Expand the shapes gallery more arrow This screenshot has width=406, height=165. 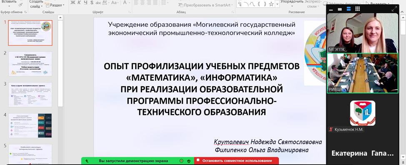click(x=278, y=4)
